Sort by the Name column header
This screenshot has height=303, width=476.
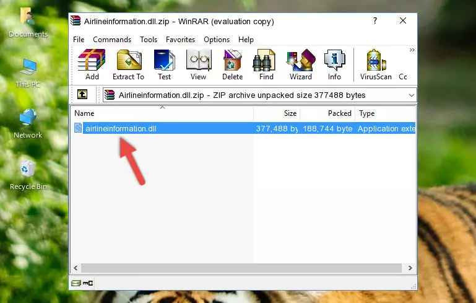(x=162, y=113)
